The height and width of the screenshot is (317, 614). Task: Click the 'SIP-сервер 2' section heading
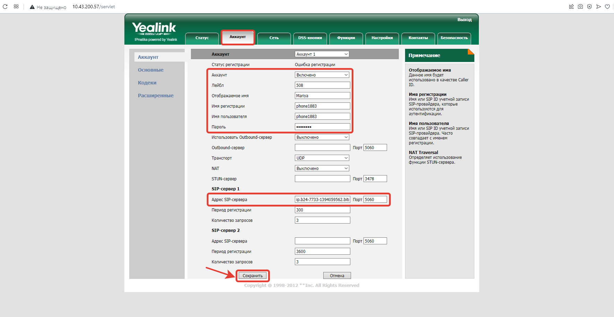(x=226, y=230)
